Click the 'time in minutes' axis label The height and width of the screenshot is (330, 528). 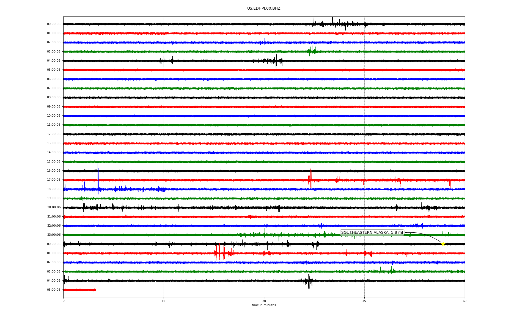(x=263, y=305)
